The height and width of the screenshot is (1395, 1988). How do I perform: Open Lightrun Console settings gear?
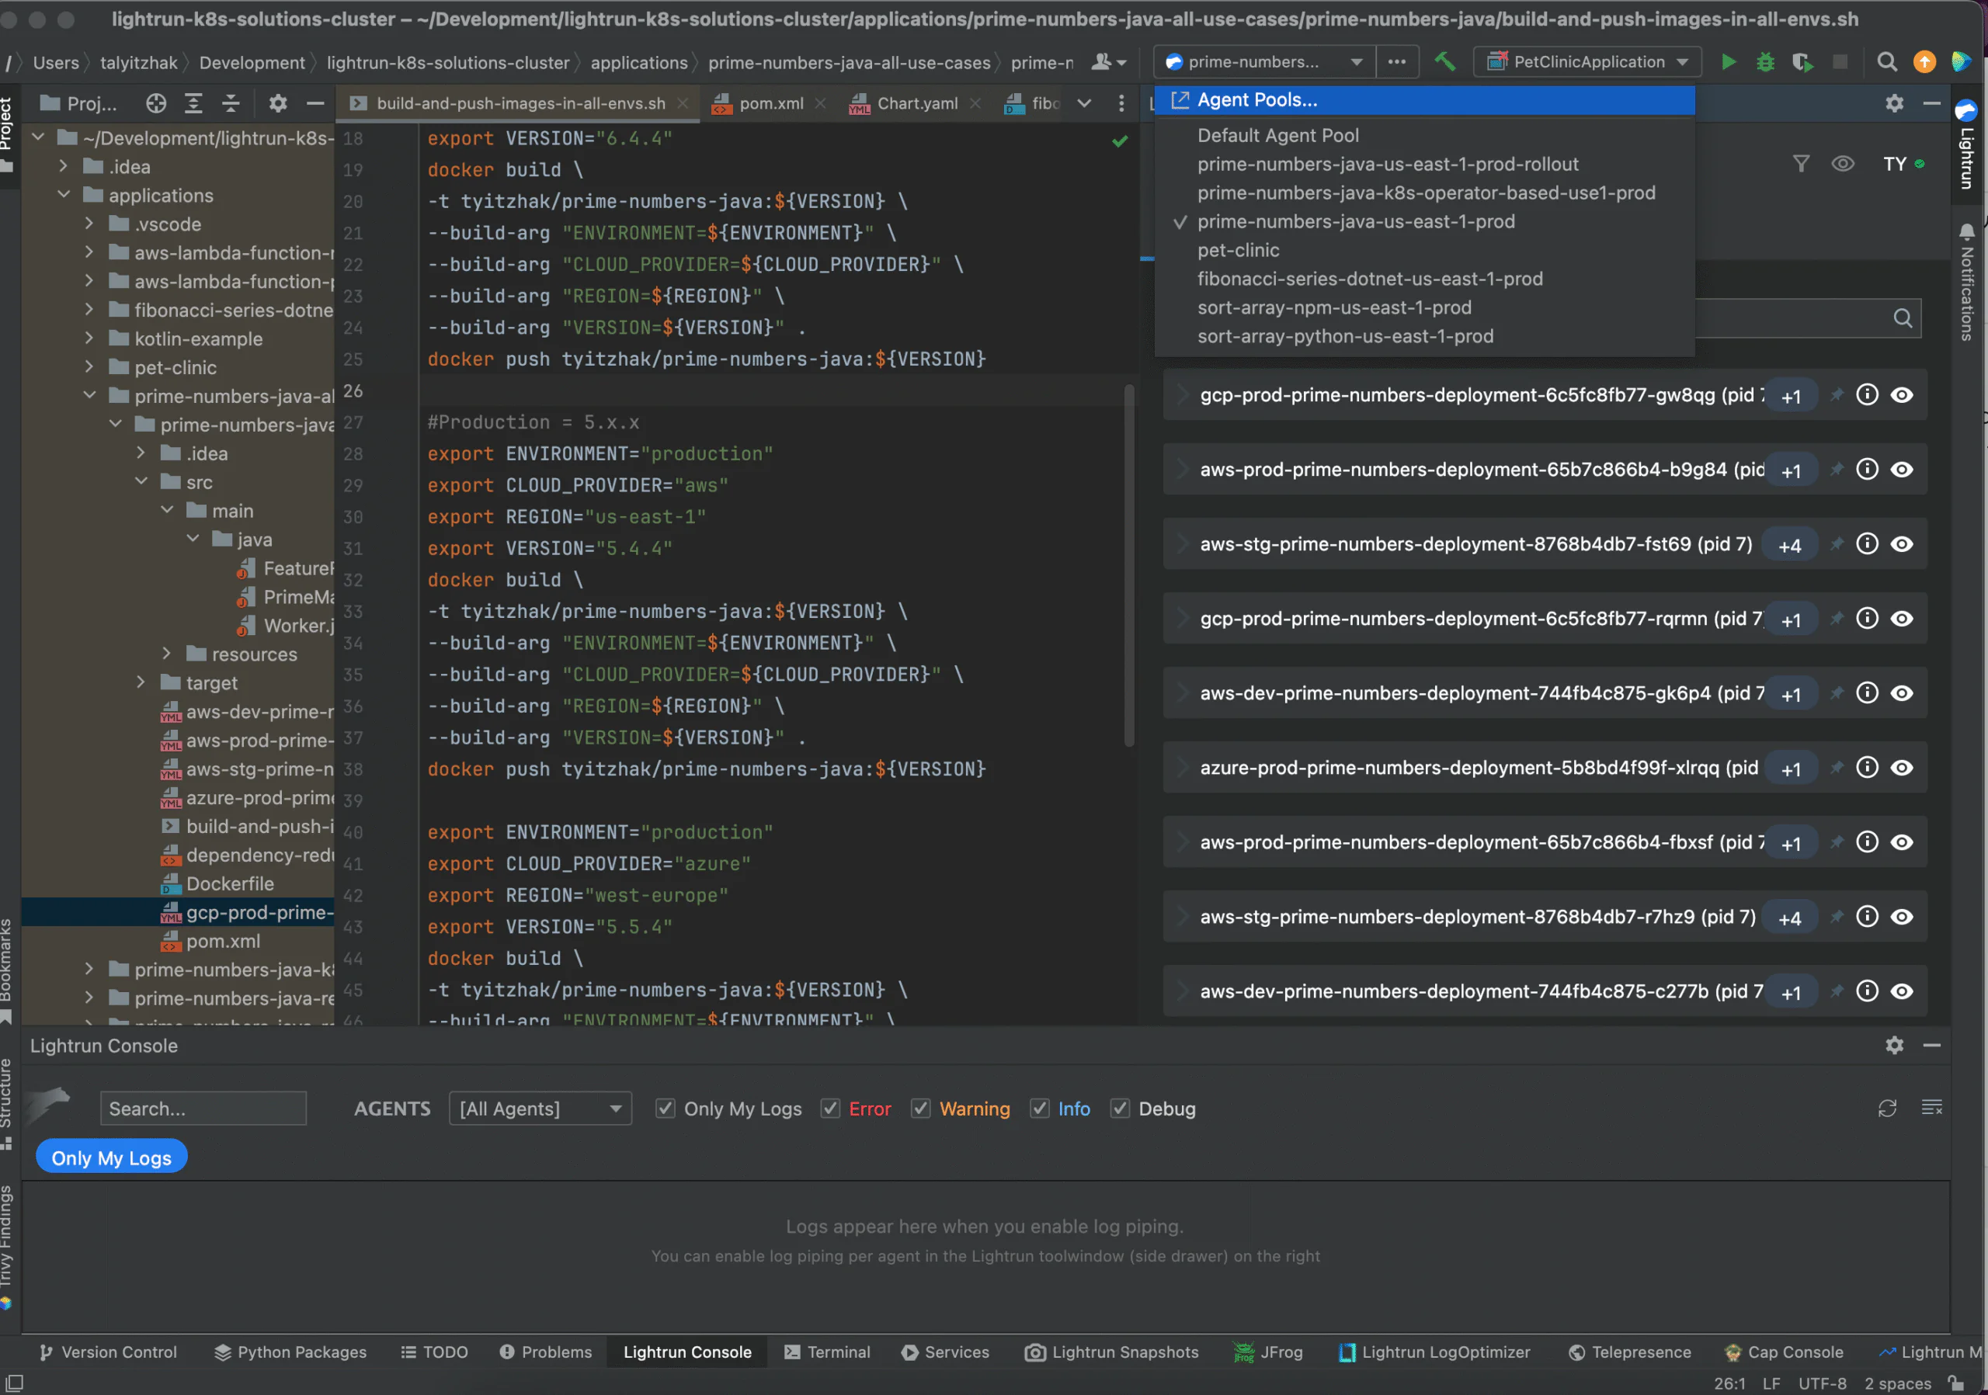tap(1895, 1046)
